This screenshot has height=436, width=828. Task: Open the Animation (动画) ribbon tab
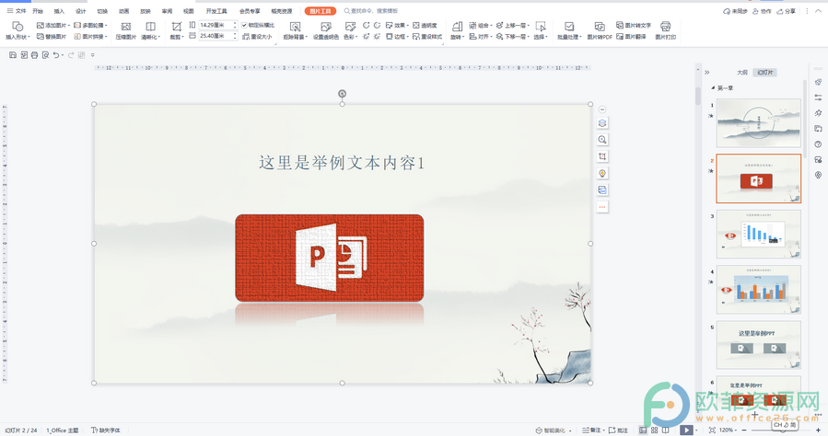(x=123, y=10)
